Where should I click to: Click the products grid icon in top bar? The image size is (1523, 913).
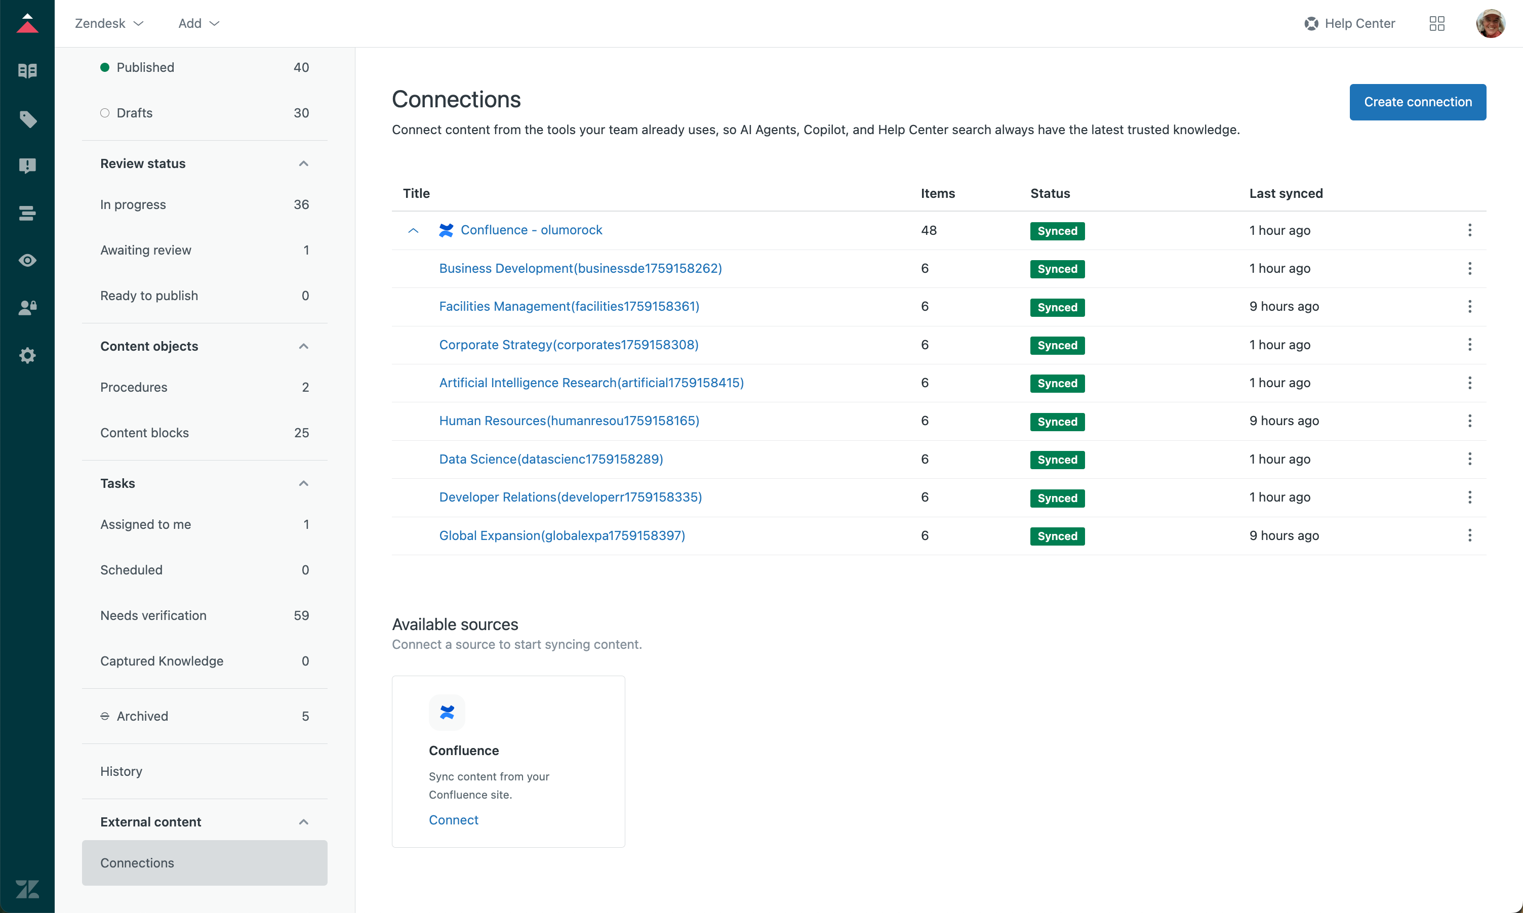click(1436, 23)
